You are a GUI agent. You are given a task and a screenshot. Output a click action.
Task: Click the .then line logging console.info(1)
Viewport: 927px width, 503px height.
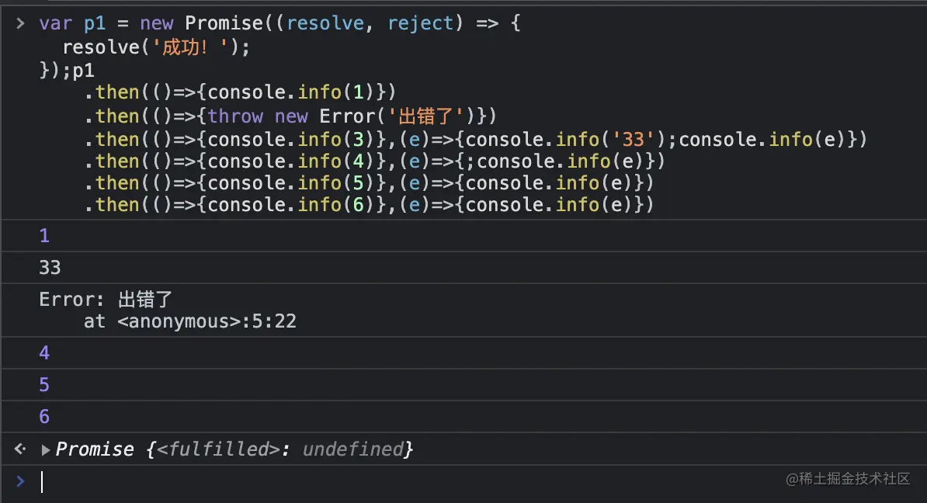tap(240, 93)
